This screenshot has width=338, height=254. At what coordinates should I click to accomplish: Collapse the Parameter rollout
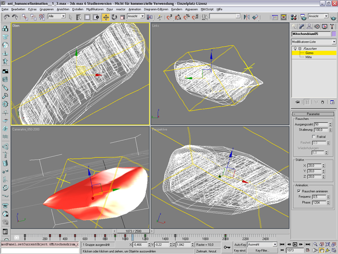(x=314, y=114)
